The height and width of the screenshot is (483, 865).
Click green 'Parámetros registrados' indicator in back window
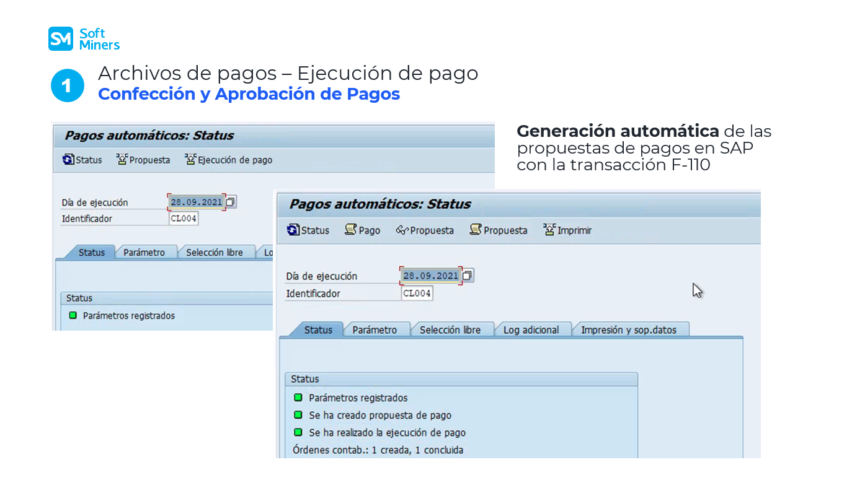tap(73, 315)
